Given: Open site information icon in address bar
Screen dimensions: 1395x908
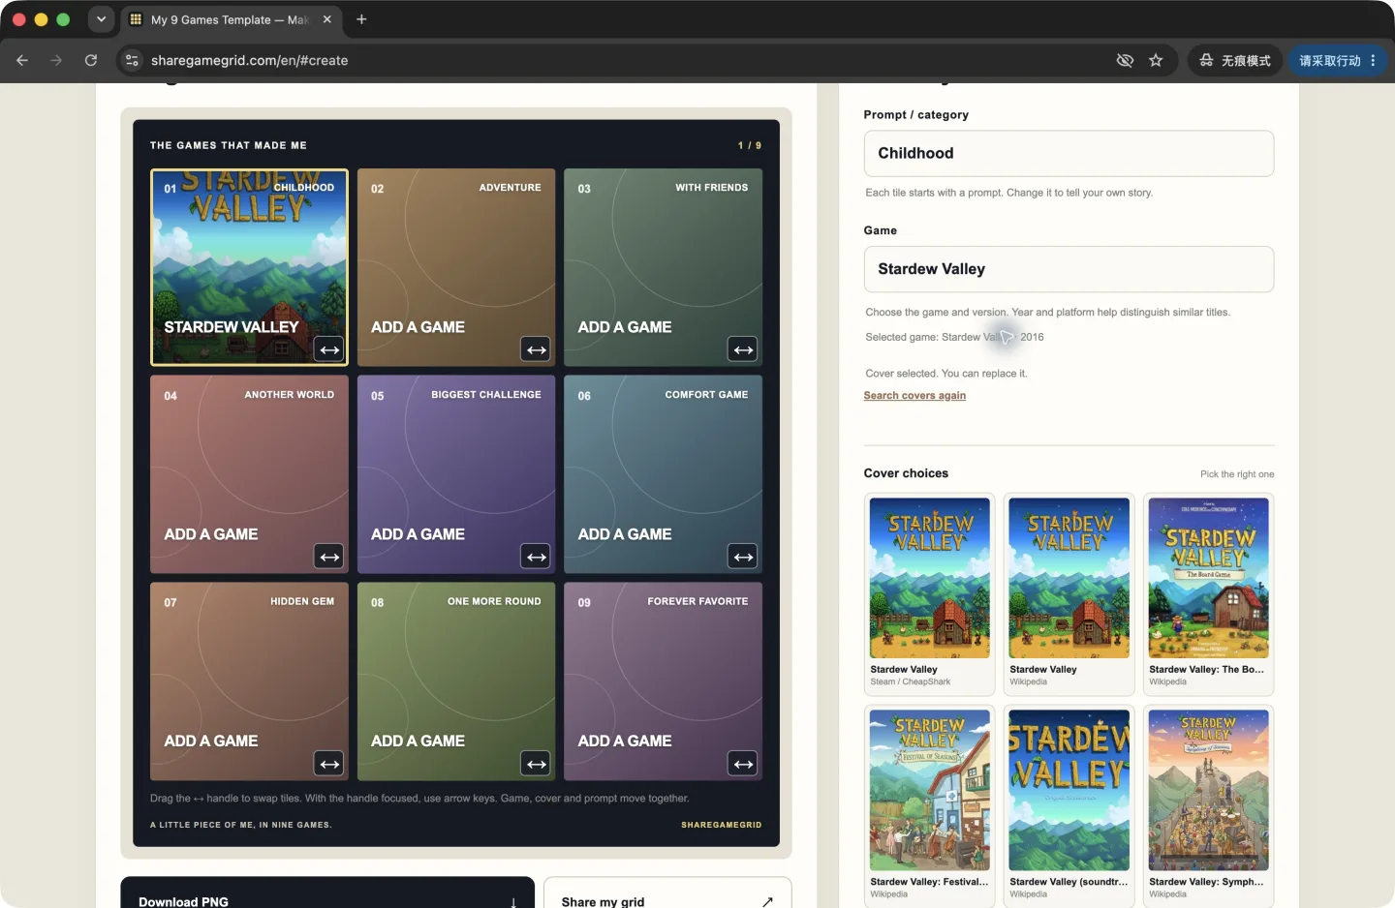Looking at the screenshot, I should [x=133, y=60].
